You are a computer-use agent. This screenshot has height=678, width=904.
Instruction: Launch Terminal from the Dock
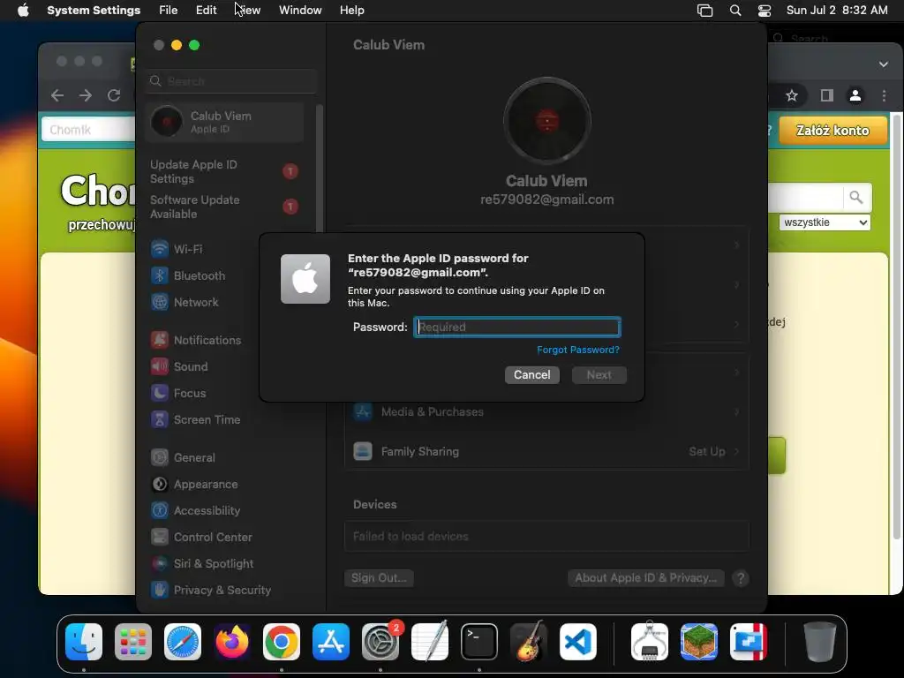[x=479, y=642]
